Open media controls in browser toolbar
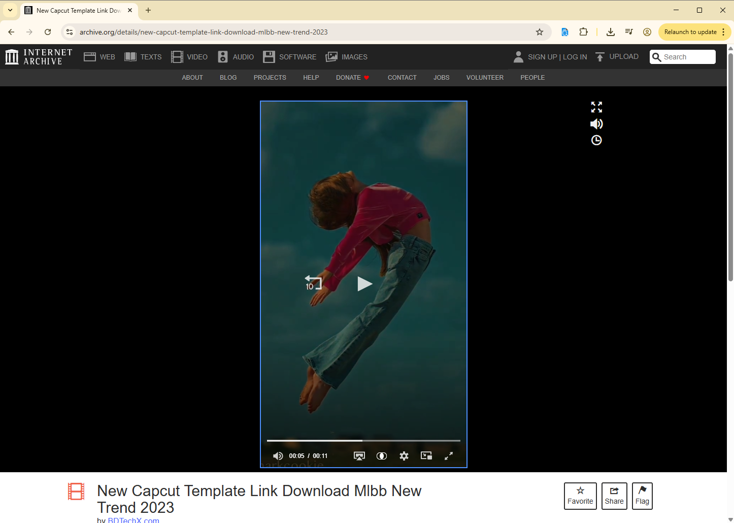Image resolution: width=734 pixels, height=523 pixels. pyautogui.click(x=629, y=32)
